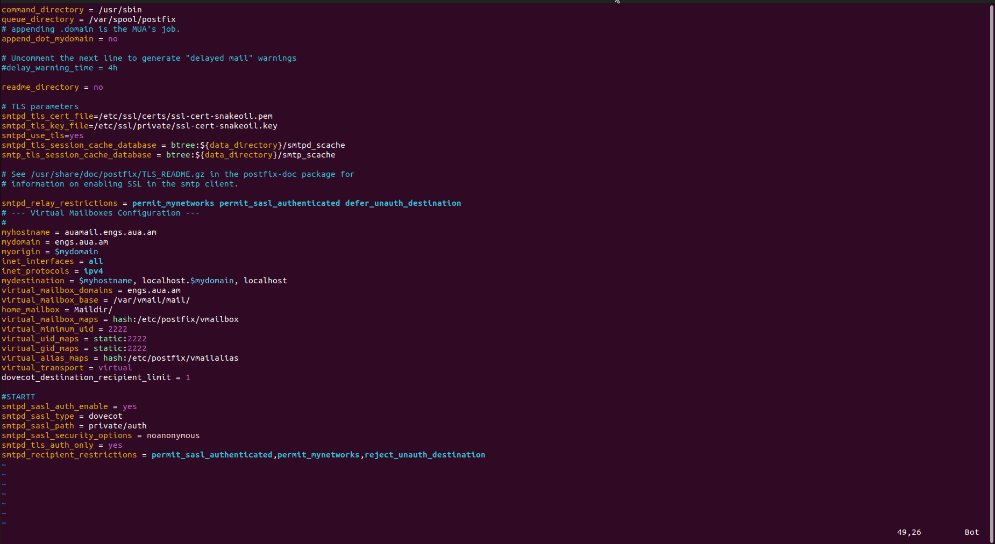Click the smtp_scache btree value

[251, 155]
